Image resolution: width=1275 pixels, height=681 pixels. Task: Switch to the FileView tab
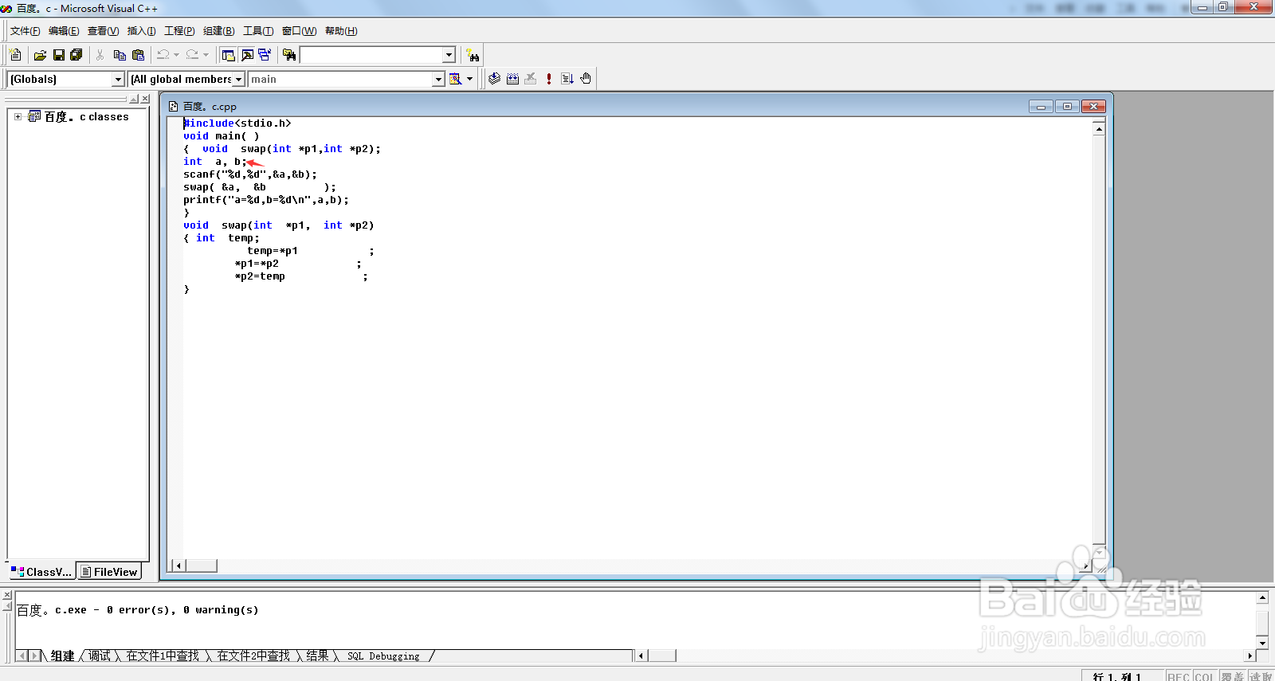[109, 572]
